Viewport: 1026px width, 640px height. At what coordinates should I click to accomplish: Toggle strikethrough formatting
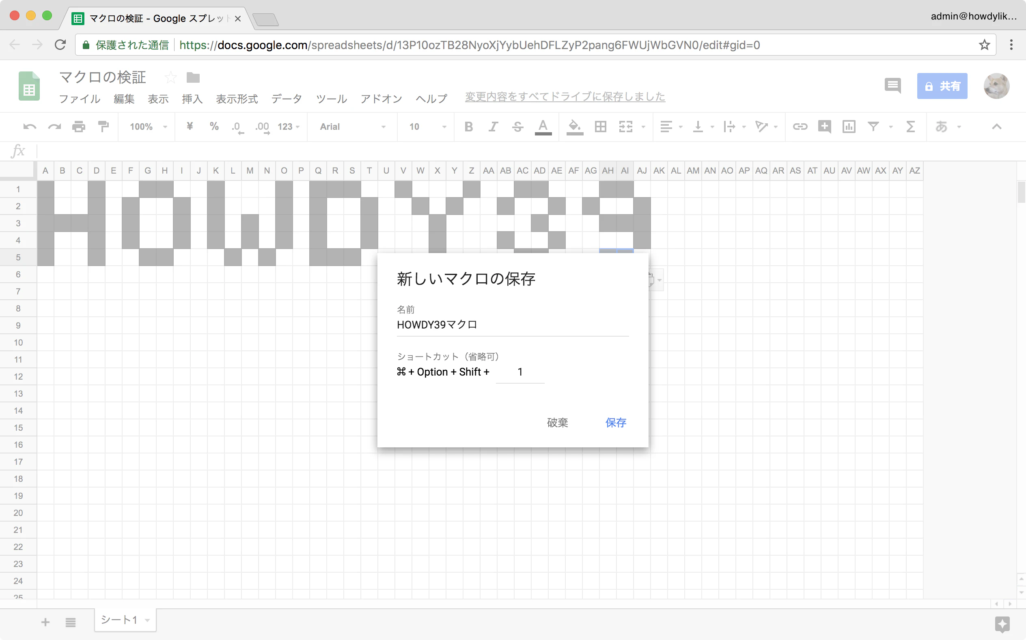pos(517,127)
